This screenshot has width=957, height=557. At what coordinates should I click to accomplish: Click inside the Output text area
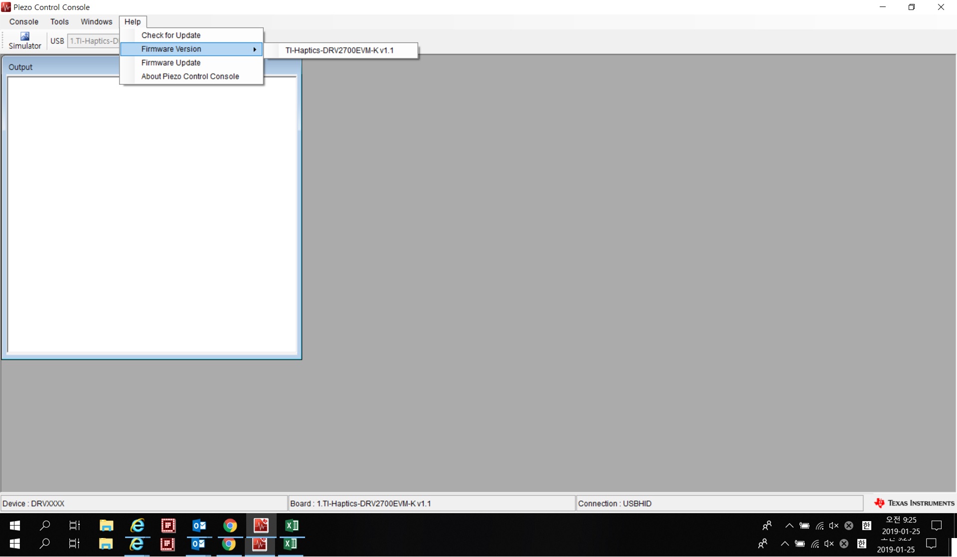152,214
